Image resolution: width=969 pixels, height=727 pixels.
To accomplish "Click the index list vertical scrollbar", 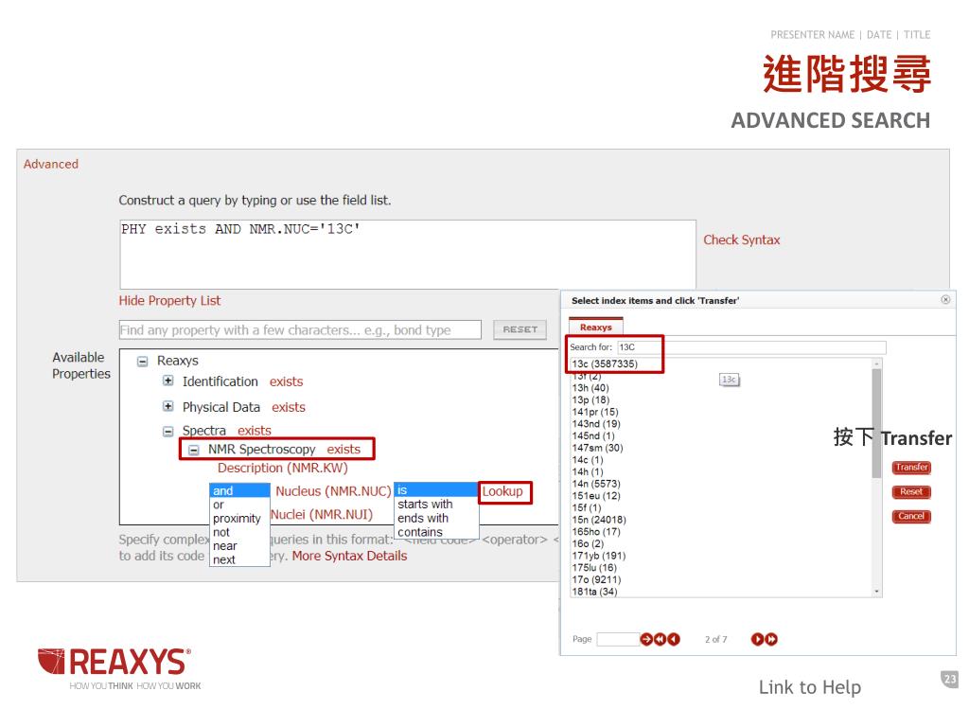I will coord(876,423).
